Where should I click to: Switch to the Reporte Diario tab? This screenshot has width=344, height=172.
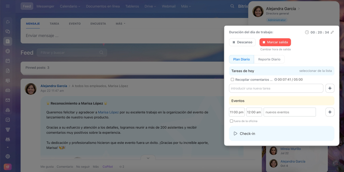click(x=269, y=59)
